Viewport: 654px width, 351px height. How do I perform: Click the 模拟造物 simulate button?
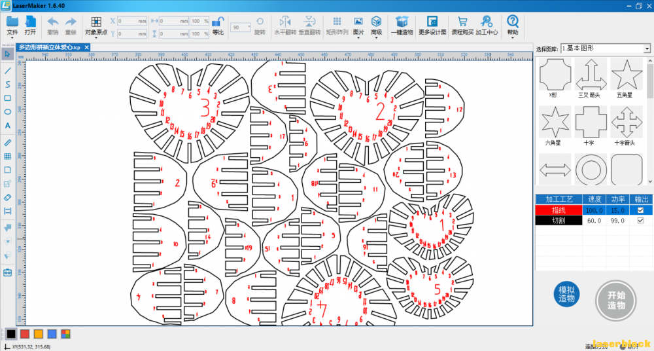click(x=567, y=295)
